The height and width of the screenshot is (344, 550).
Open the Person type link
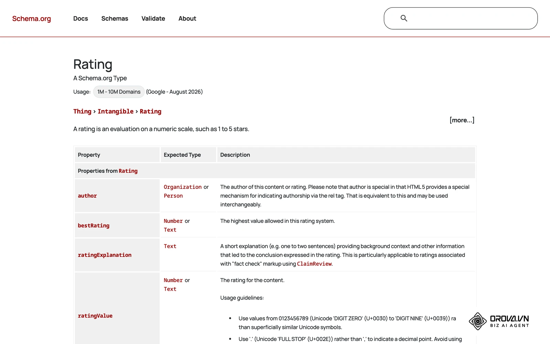173,196
